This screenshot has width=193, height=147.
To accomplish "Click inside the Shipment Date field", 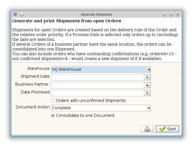I will 97,77.
